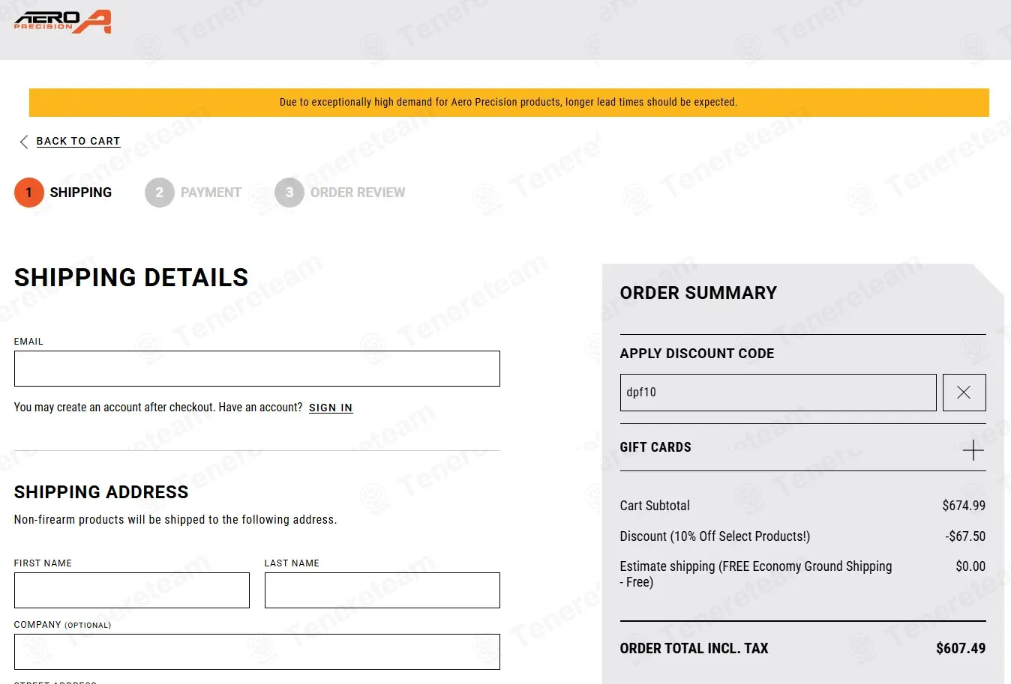
Task: Focus the First Name field
Action: point(132,590)
